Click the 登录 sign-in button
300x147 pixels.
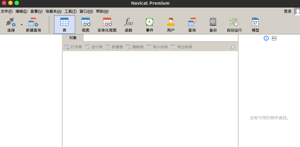click(287, 11)
